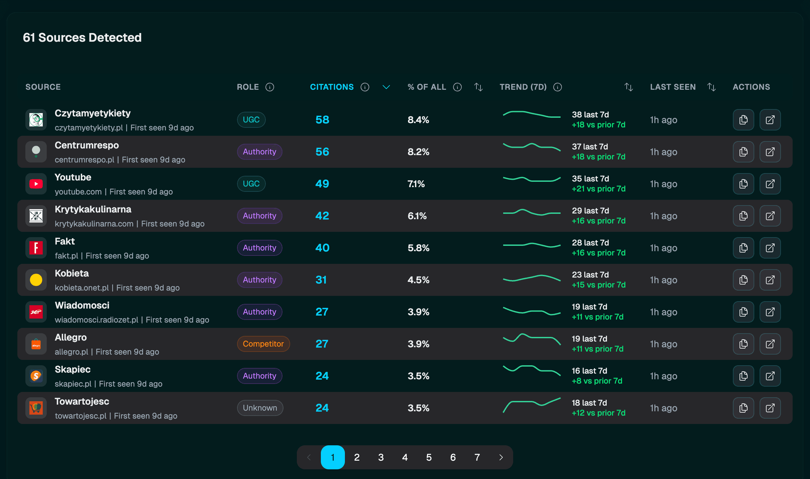810x479 pixels.
Task: Copy the Centrumrespo source details
Action: (743, 151)
